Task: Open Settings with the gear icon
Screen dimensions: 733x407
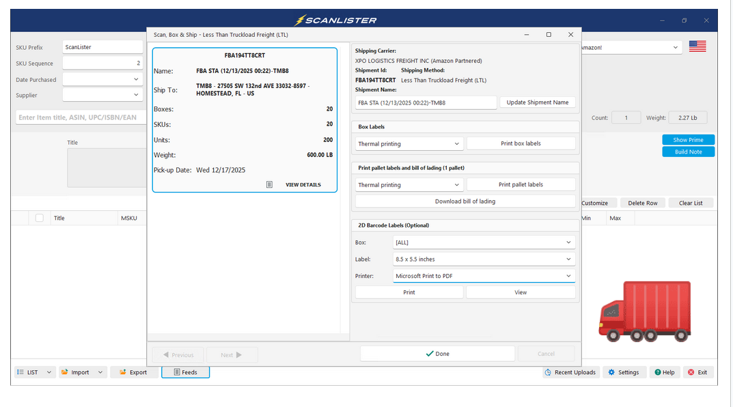Action: [x=623, y=372]
